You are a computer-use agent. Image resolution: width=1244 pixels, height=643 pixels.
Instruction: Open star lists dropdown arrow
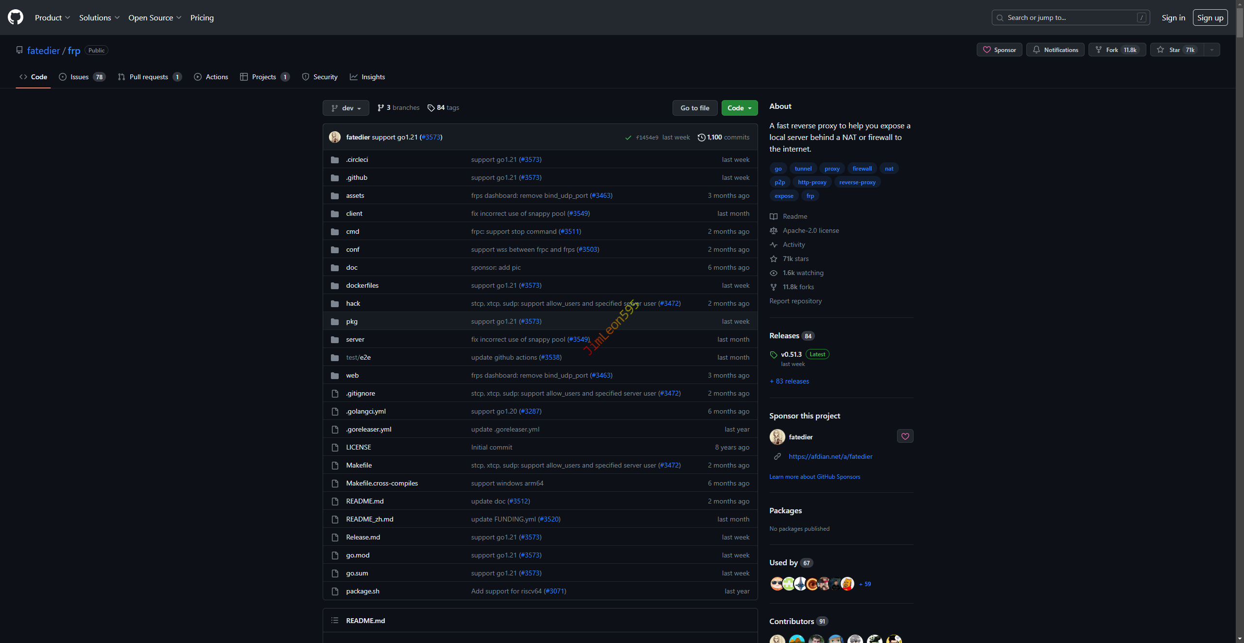[x=1212, y=50]
